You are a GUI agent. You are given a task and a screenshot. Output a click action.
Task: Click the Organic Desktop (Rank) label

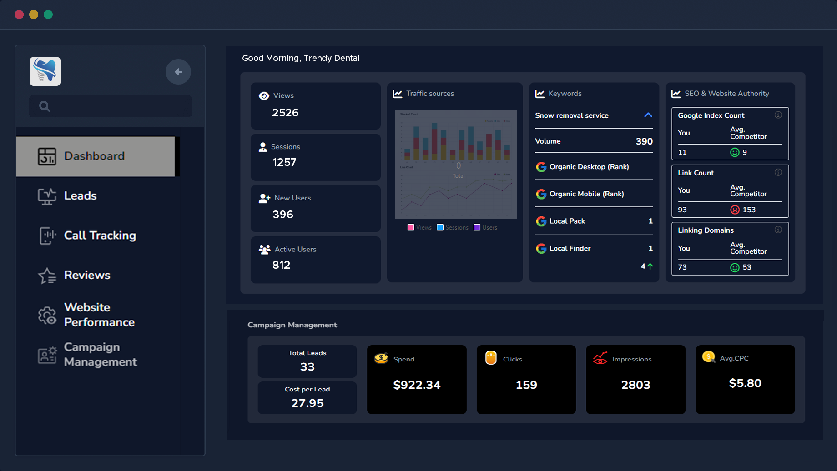(589, 167)
